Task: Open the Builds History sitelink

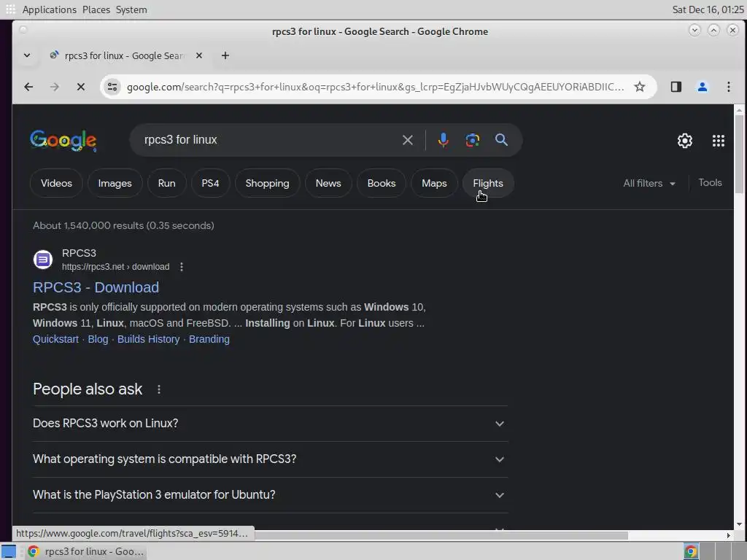Action: tap(149, 339)
